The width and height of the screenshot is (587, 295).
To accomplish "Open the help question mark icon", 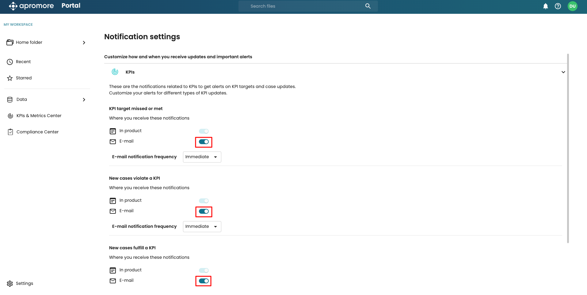I will coord(558,6).
